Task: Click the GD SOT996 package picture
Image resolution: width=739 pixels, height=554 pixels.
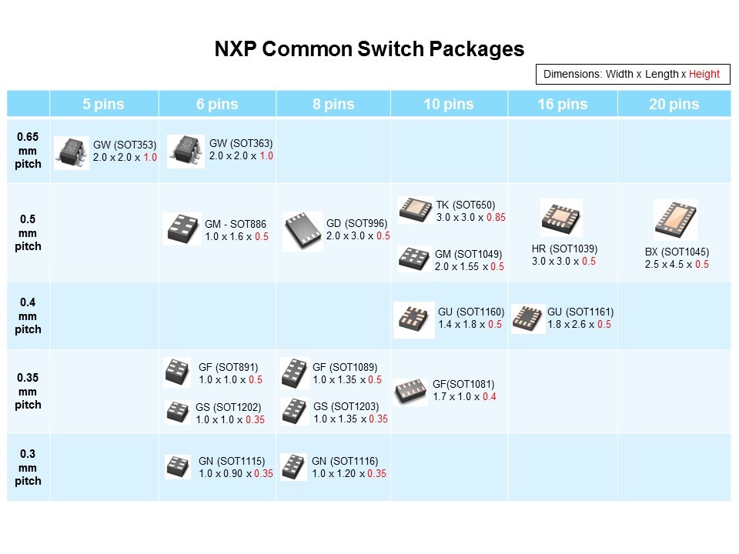Action: (303, 231)
